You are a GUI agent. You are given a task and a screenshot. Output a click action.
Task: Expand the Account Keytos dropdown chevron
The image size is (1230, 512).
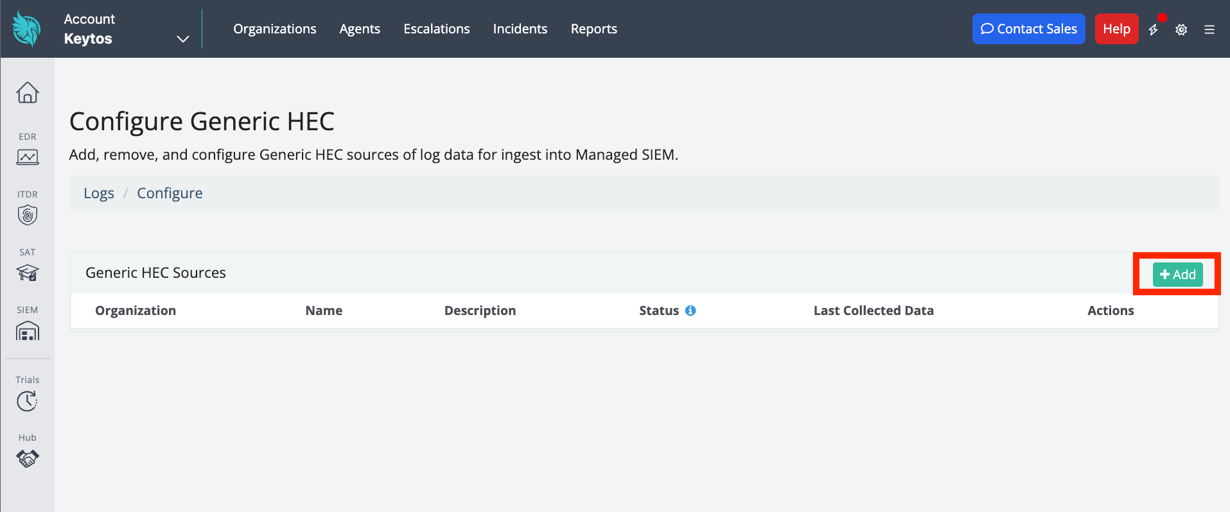(183, 39)
